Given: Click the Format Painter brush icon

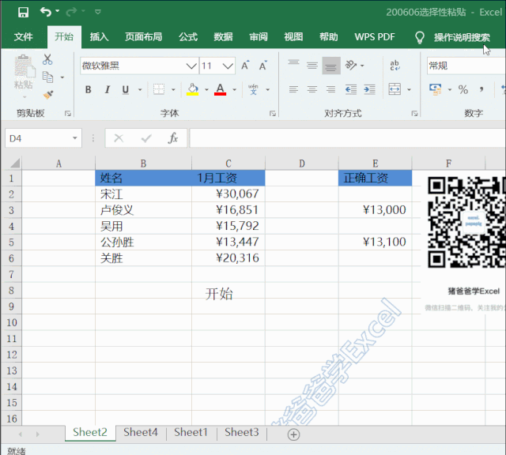Looking at the screenshot, I should tap(48, 95).
